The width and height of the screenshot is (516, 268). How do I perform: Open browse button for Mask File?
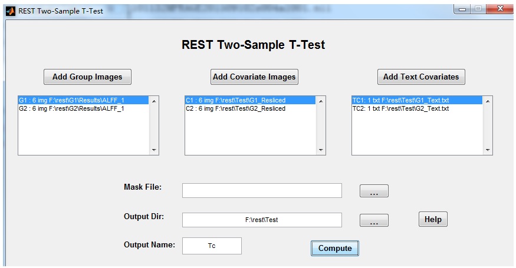coord(374,191)
